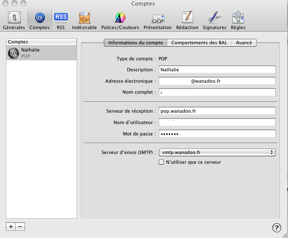288x238 pixels.
Task: Remove selected account with minus button
Action: [20, 227]
